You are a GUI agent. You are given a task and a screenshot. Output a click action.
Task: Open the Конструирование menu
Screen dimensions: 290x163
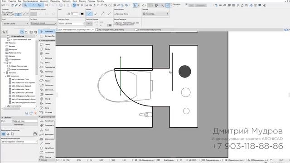(30, 1)
